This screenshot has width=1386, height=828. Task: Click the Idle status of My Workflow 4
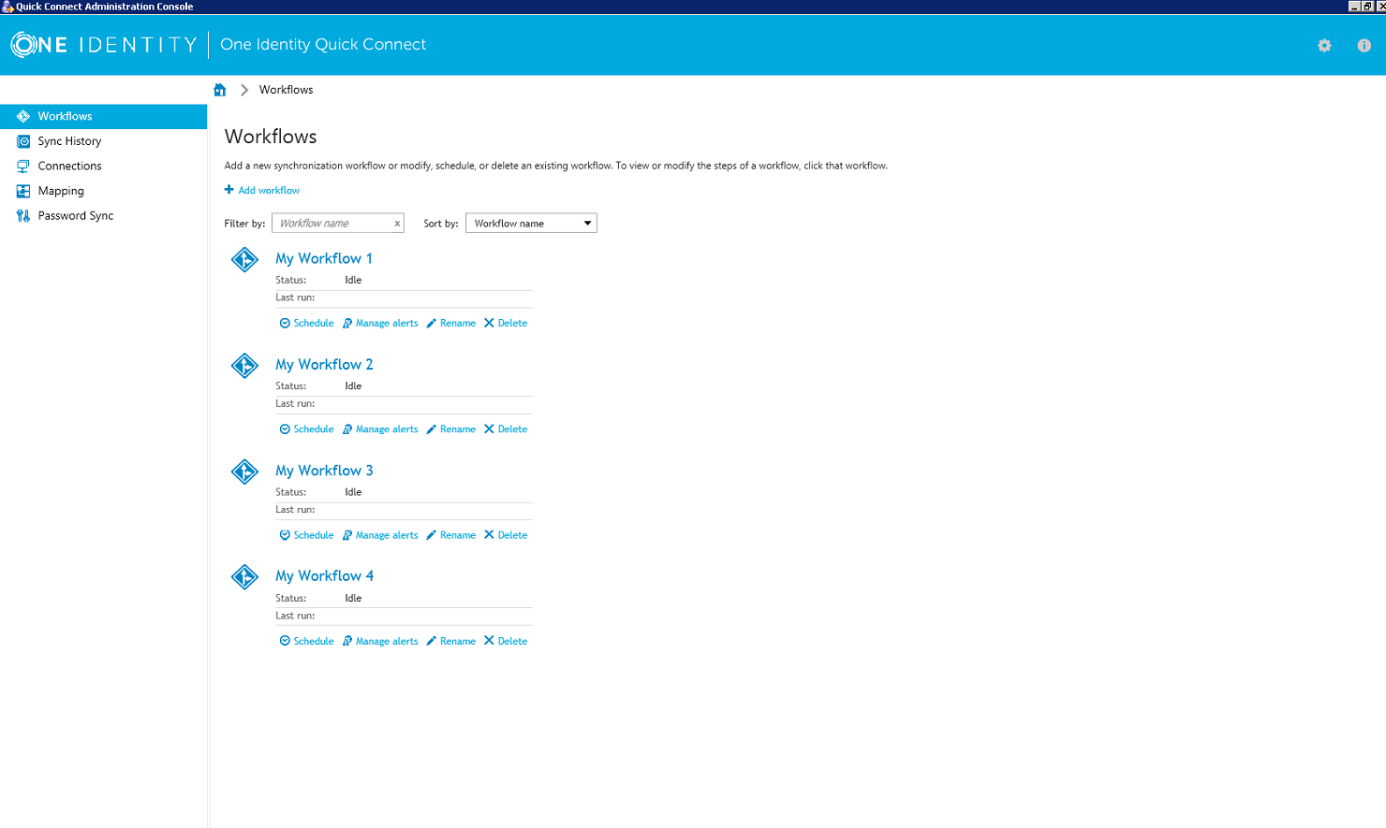(x=353, y=598)
